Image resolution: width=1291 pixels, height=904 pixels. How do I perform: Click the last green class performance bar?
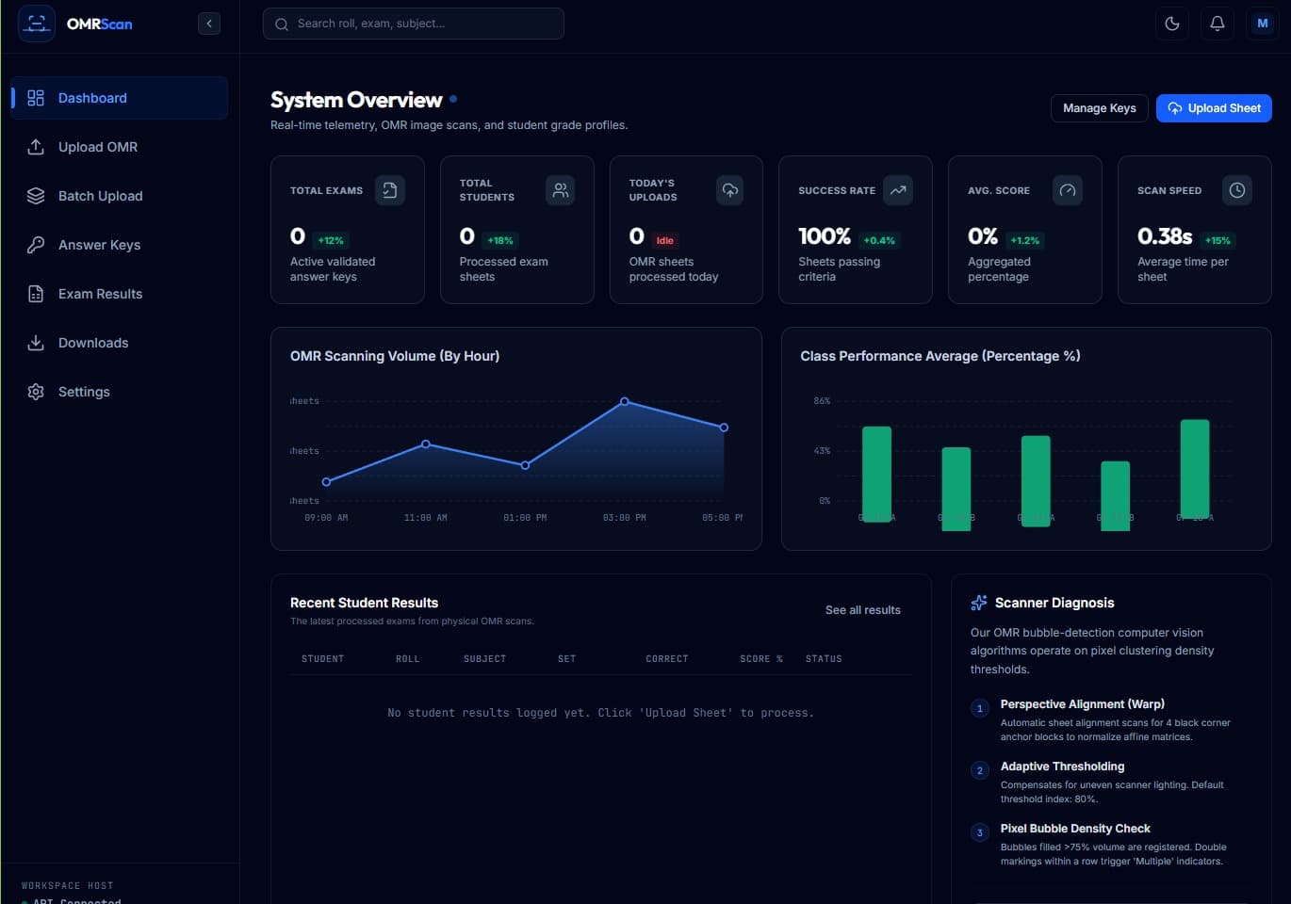click(1195, 470)
